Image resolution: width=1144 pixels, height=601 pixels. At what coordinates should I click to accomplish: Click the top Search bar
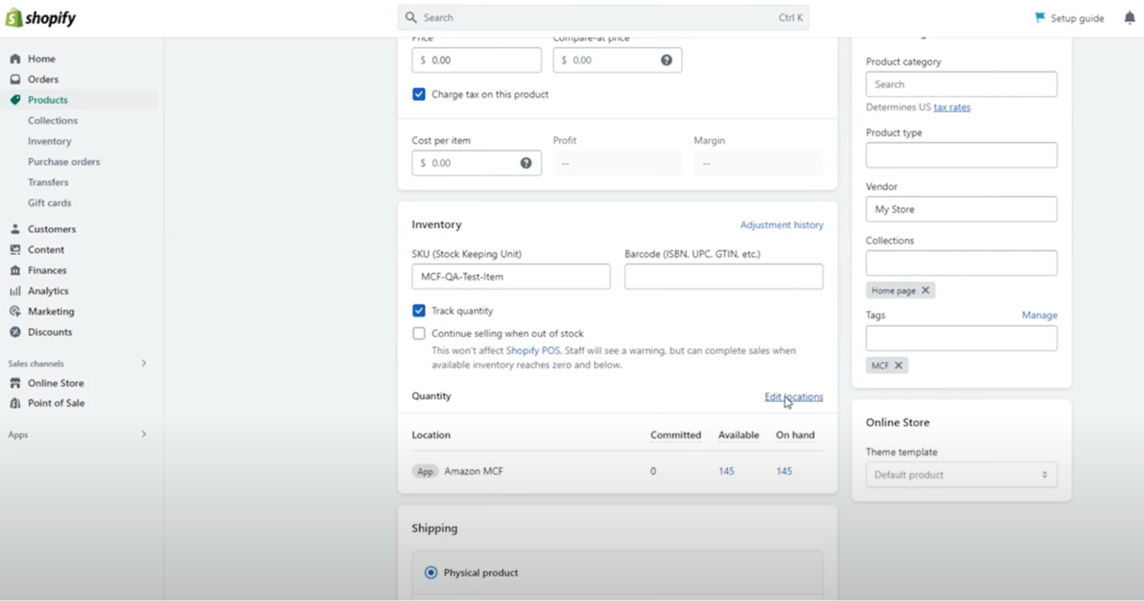[603, 16]
